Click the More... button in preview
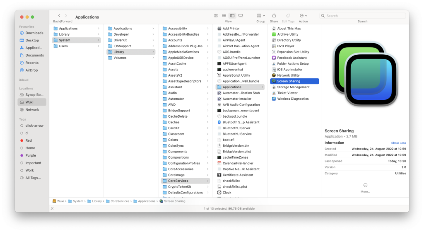The width and height of the screenshot is (424, 232). click(365, 188)
